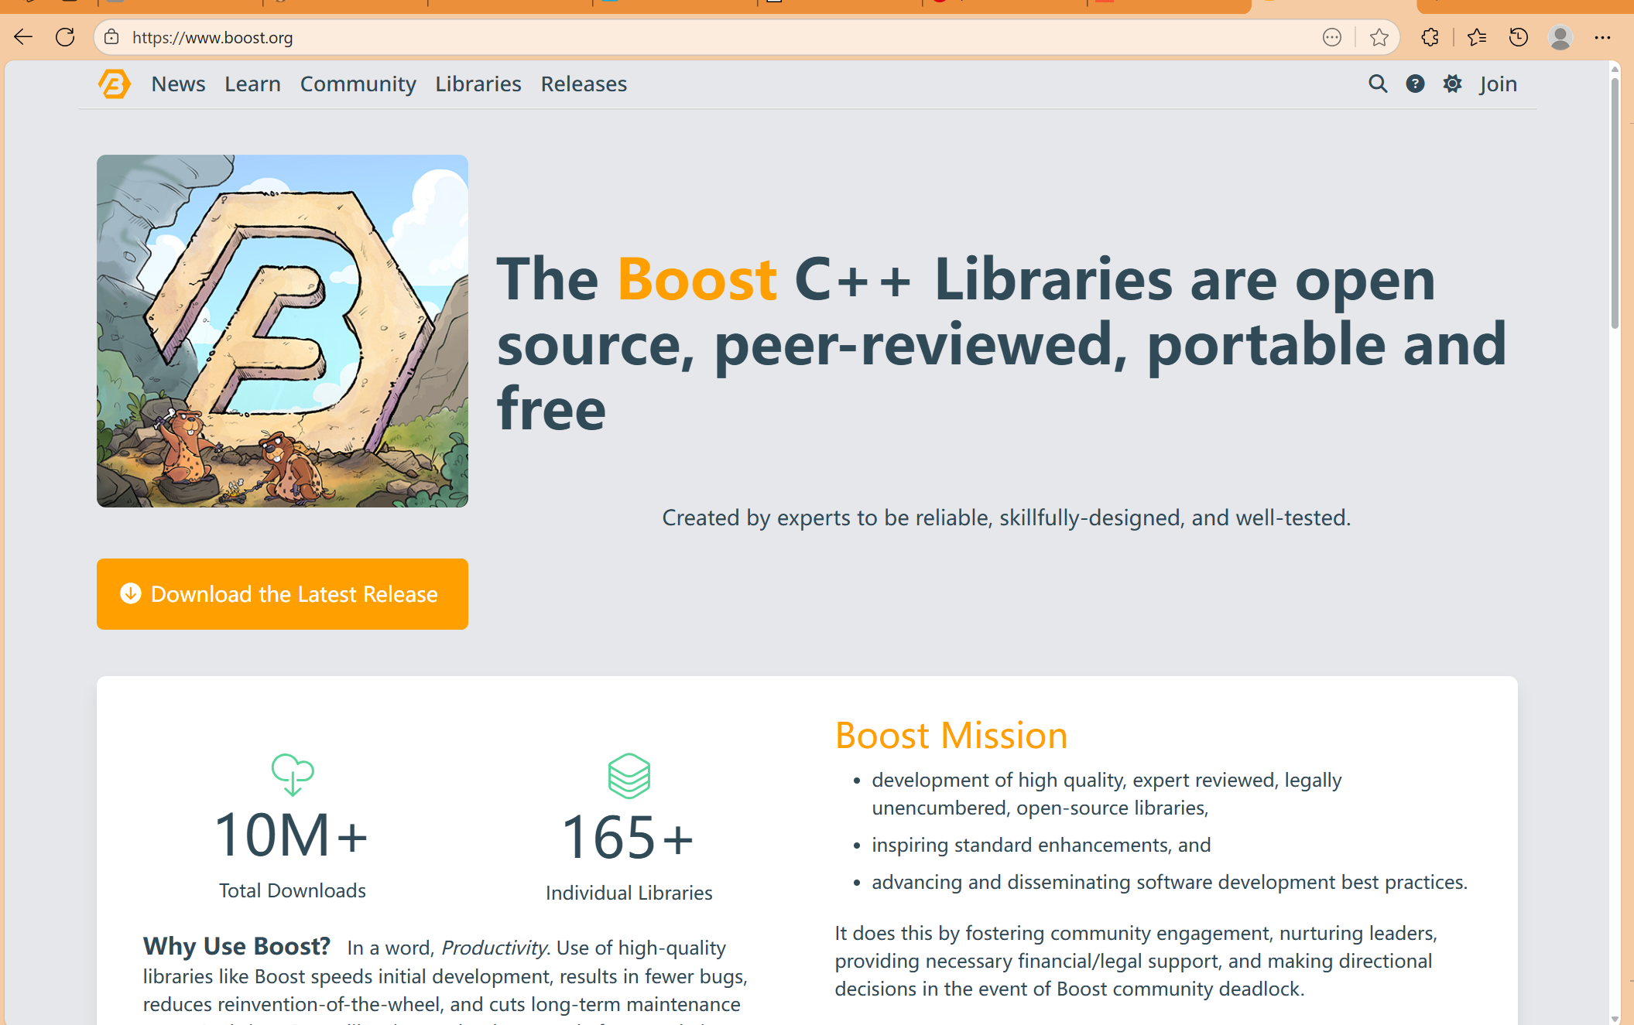Screen dimensions: 1634x1025
Task: Reload the page with the refresh icon
Action: click(x=65, y=37)
